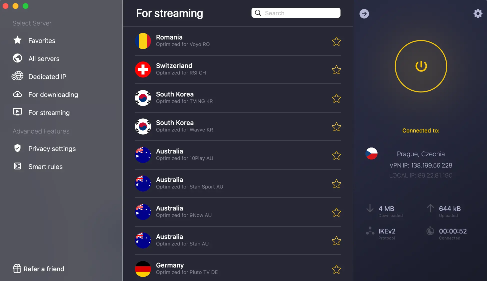487x281 pixels.
Task: Star the Switzerland RSI CH server
Action: coord(336,70)
